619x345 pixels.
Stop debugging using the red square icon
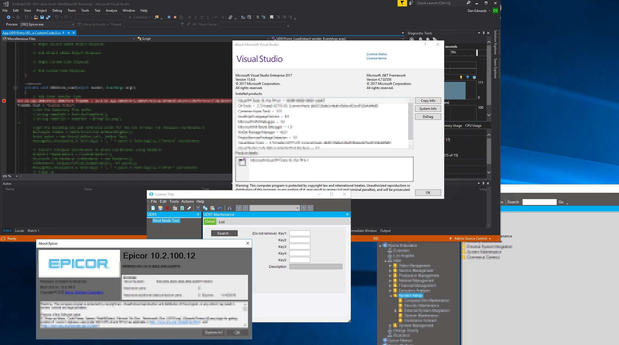[x=175, y=17]
